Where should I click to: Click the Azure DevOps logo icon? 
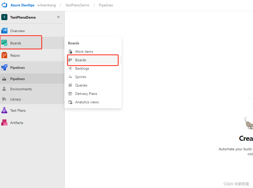[4, 5]
